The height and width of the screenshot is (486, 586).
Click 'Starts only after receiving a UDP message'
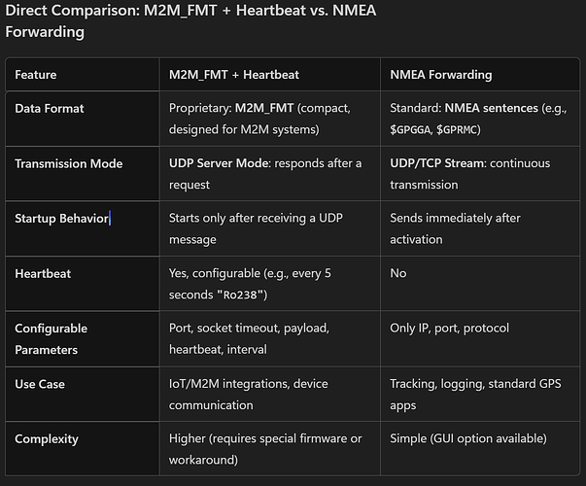pyautogui.click(x=255, y=228)
